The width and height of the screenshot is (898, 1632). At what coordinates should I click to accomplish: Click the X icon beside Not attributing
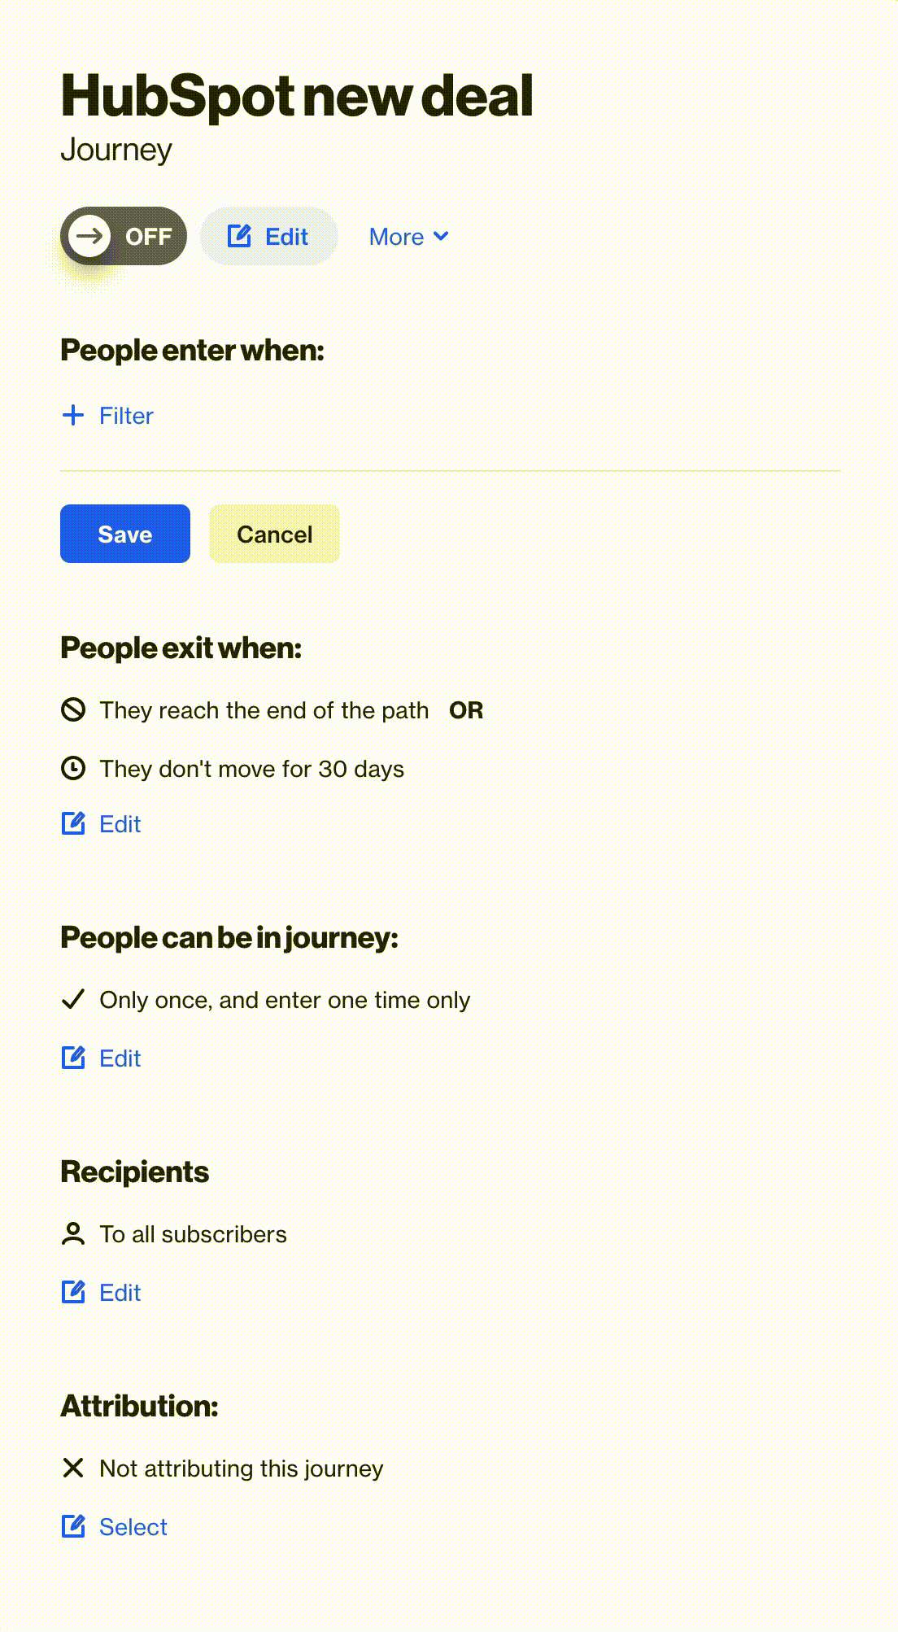pyautogui.click(x=73, y=1468)
